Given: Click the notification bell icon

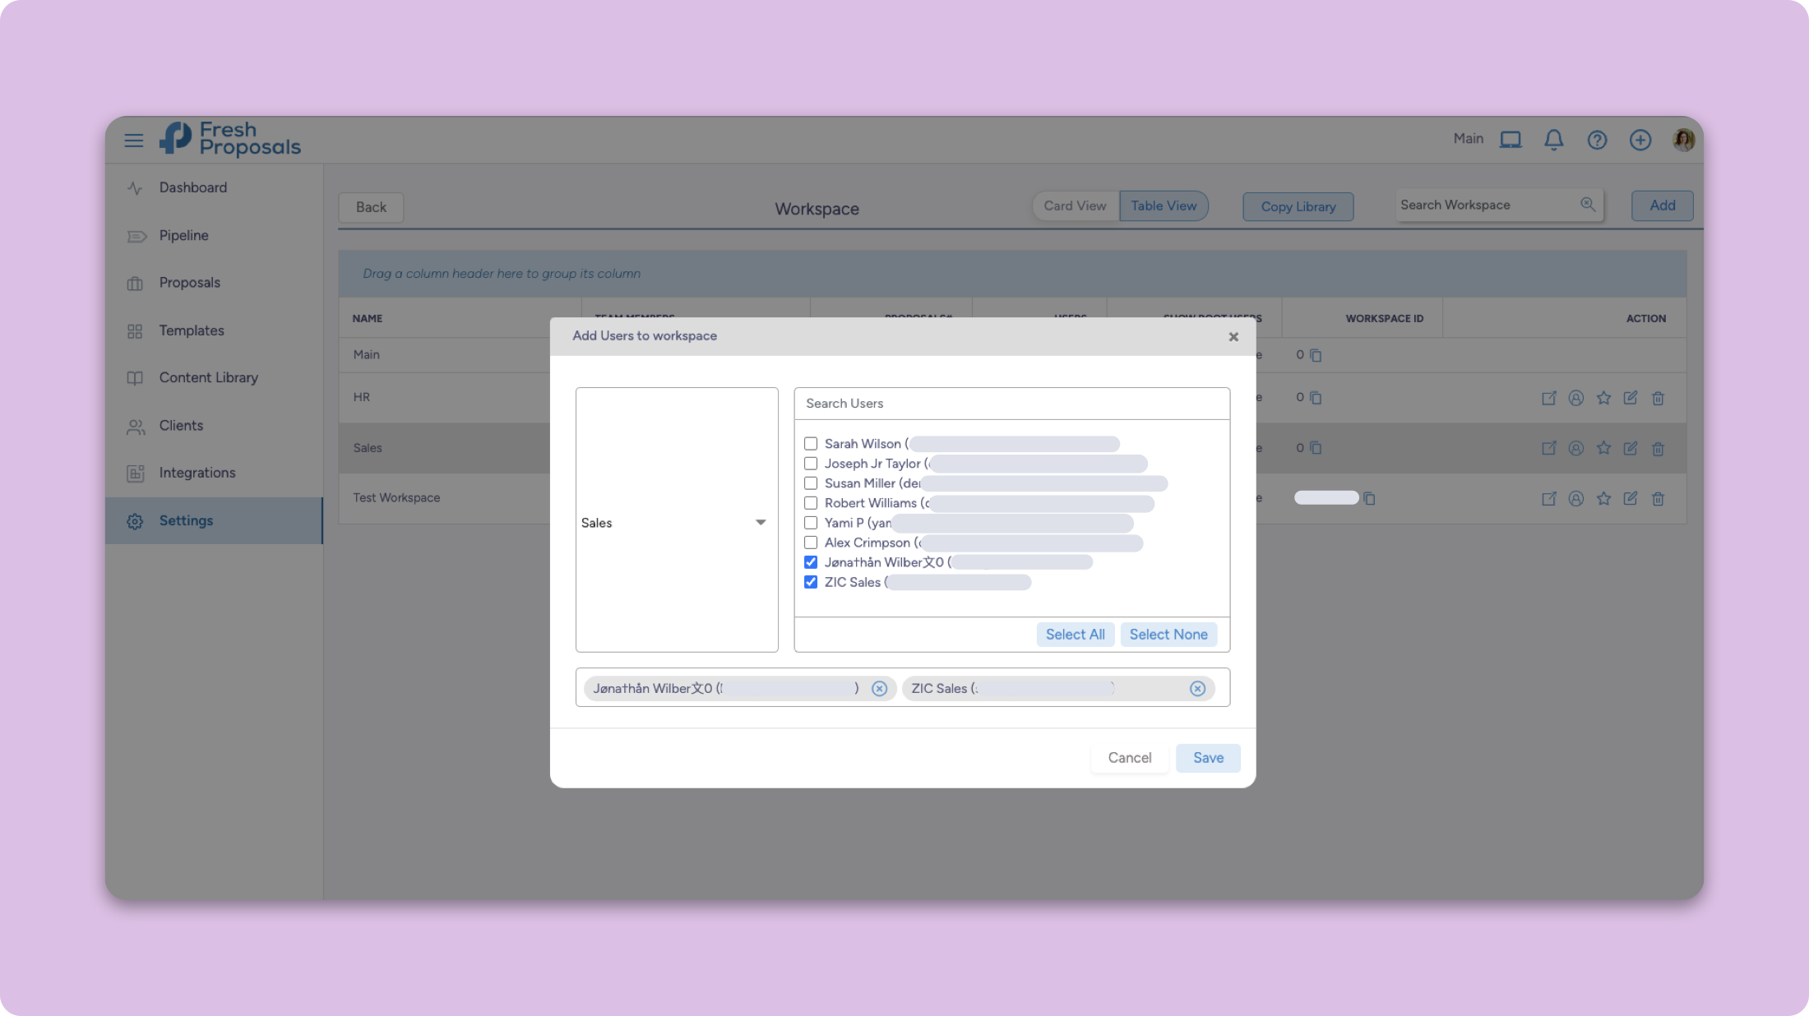Looking at the screenshot, I should [1553, 140].
